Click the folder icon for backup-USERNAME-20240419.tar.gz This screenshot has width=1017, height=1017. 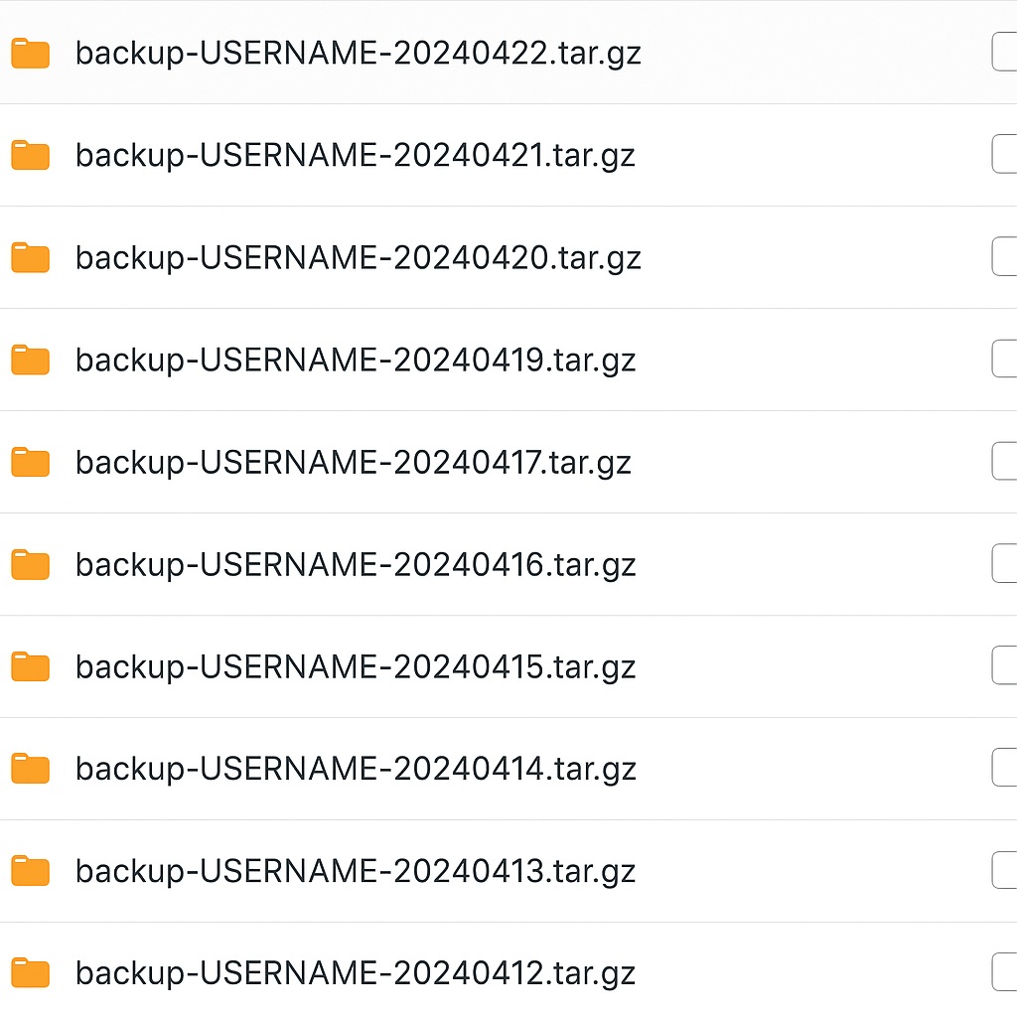30,360
